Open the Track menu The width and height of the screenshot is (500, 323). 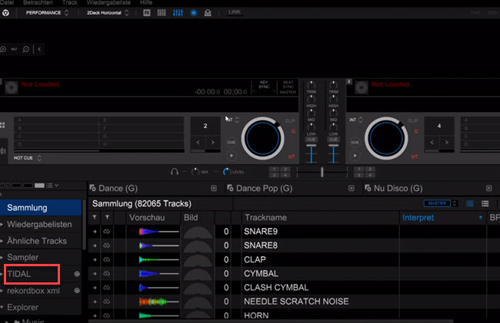(x=69, y=2)
